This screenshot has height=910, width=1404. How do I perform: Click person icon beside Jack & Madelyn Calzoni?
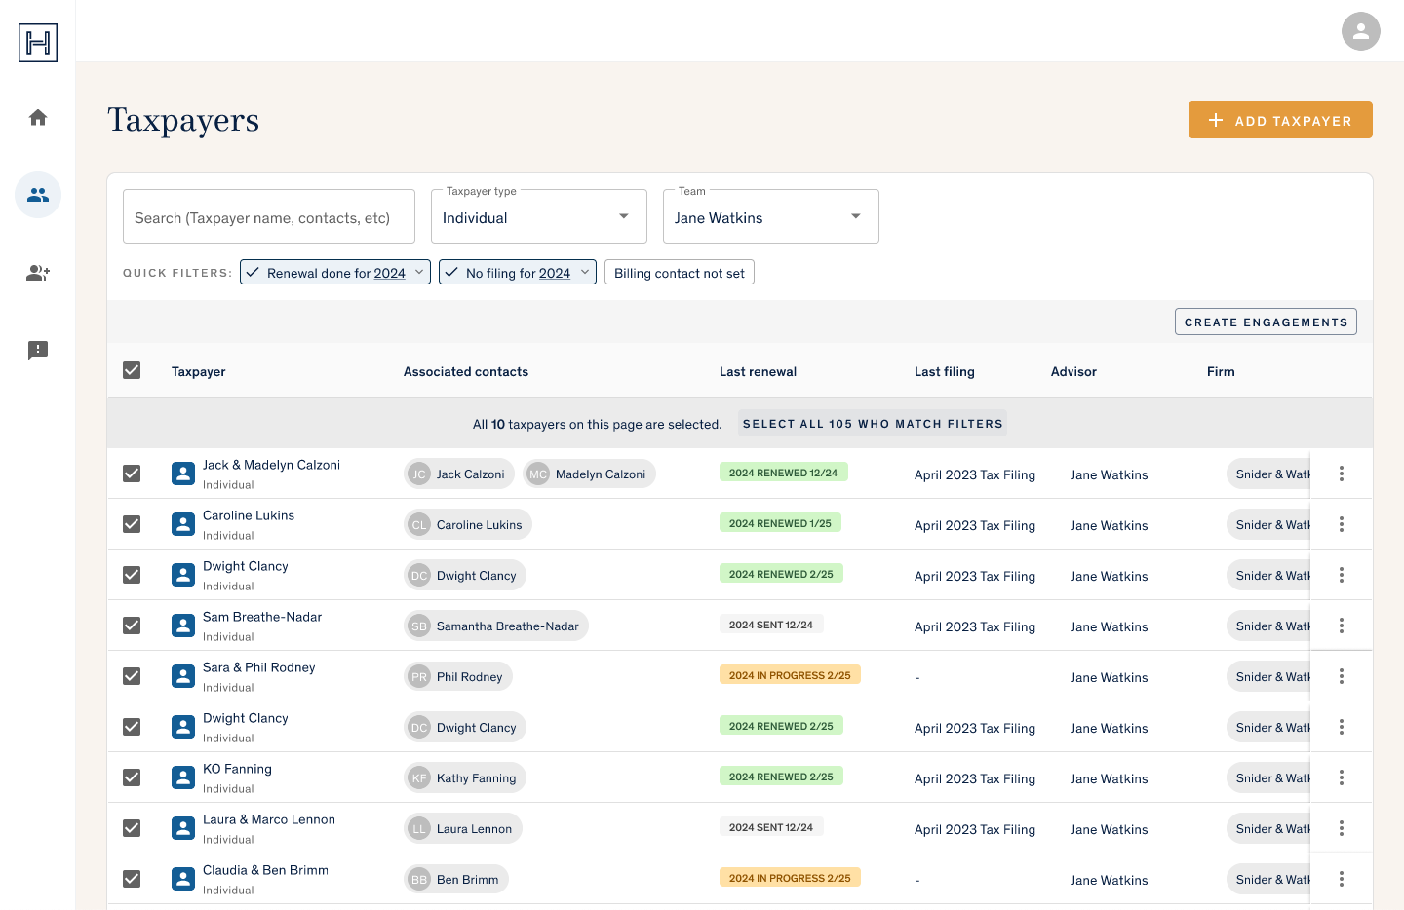(x=183, y=474)
